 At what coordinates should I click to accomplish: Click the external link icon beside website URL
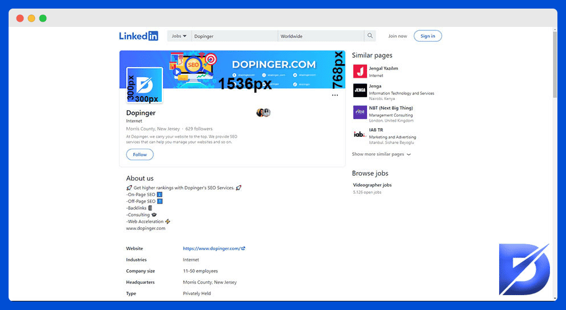click(244, 248)
